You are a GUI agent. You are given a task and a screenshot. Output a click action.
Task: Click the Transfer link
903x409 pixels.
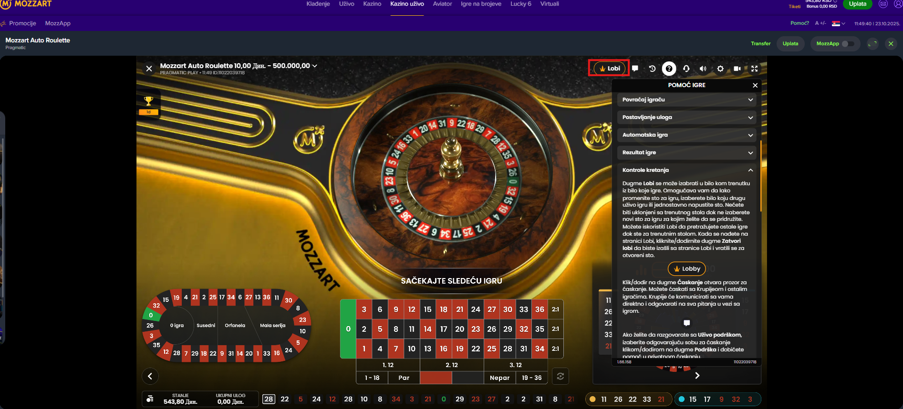760,43
